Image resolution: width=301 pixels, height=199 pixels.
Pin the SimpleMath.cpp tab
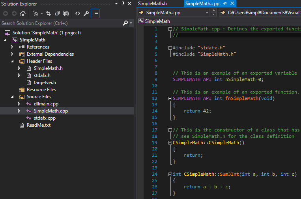click(225, 4)
